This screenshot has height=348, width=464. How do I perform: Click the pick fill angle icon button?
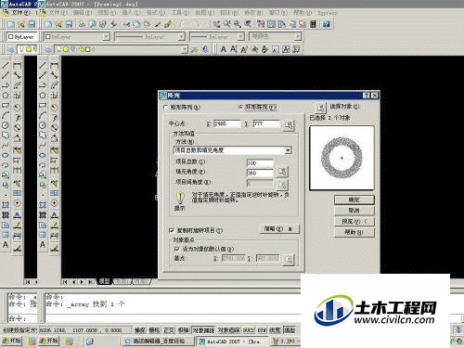pyautogui.click(x=282, y=172)
